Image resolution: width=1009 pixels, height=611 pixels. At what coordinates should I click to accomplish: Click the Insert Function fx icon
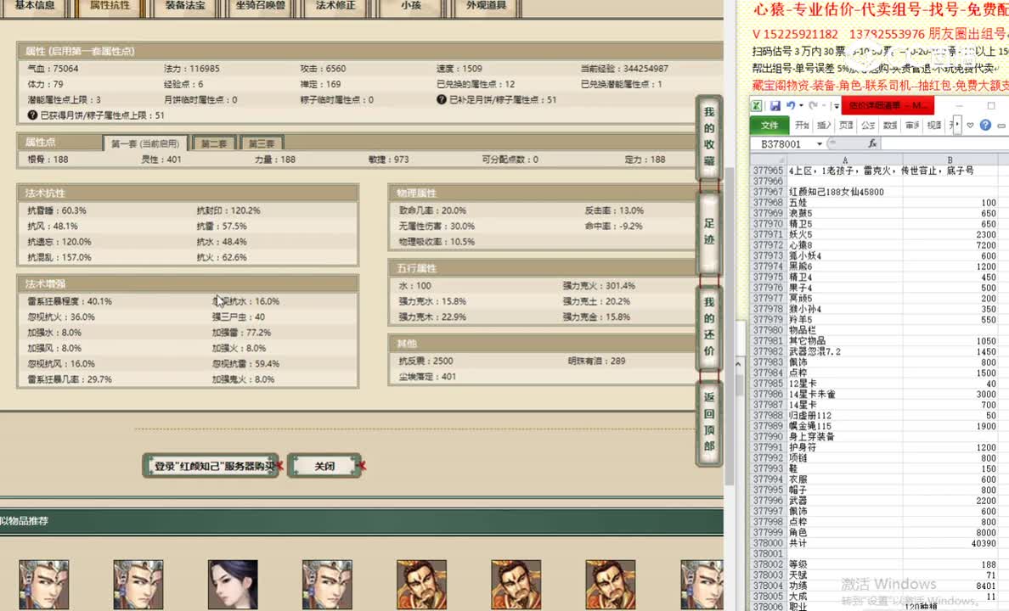pos(873,143)
